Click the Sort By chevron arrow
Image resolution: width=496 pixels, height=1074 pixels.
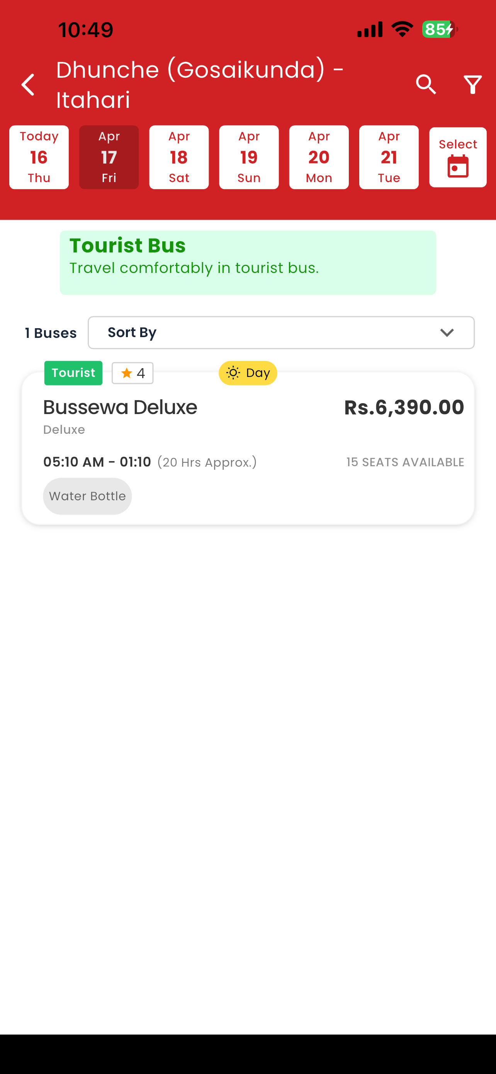[447, 333]
